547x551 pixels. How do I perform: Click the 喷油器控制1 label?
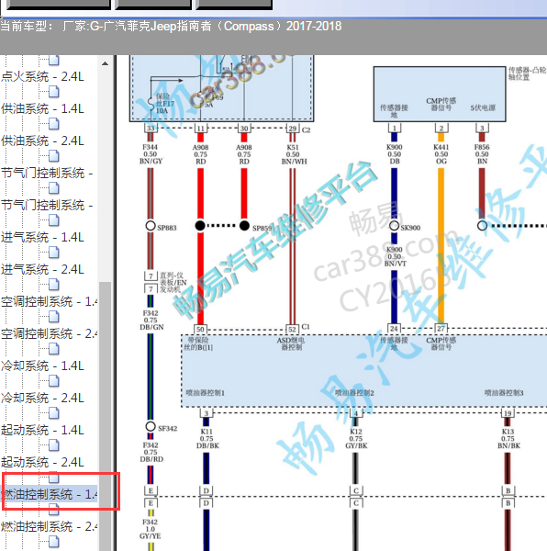coord(205,392)
